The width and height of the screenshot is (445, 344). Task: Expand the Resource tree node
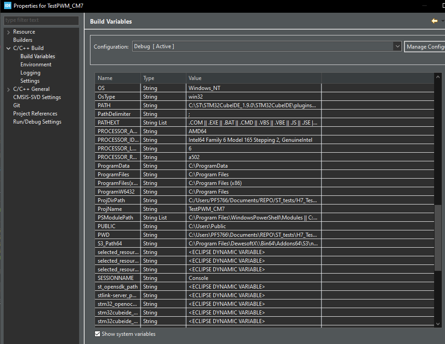point(8,32)
